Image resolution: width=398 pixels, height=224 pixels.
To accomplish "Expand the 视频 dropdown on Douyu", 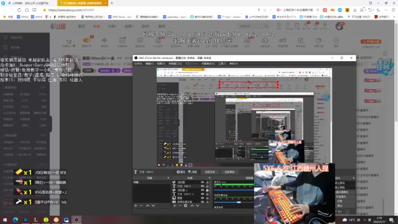I will coord(129,26).
